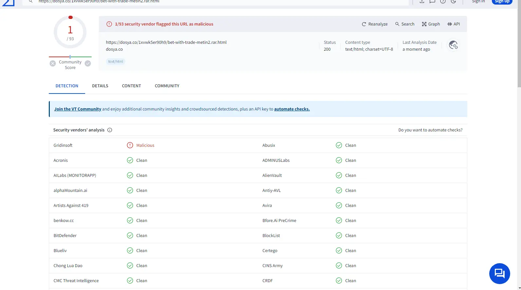521x290 pixels.
Task: Click the Status 200 value
Action: [x=327, y=49]
